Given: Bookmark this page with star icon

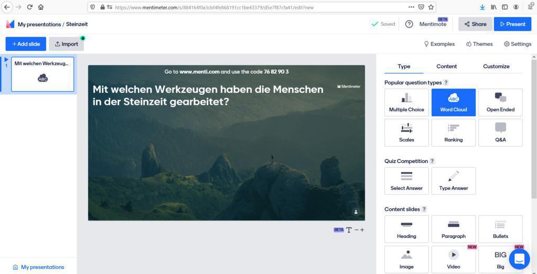Looking at the screenshot, I should (431, 7).
